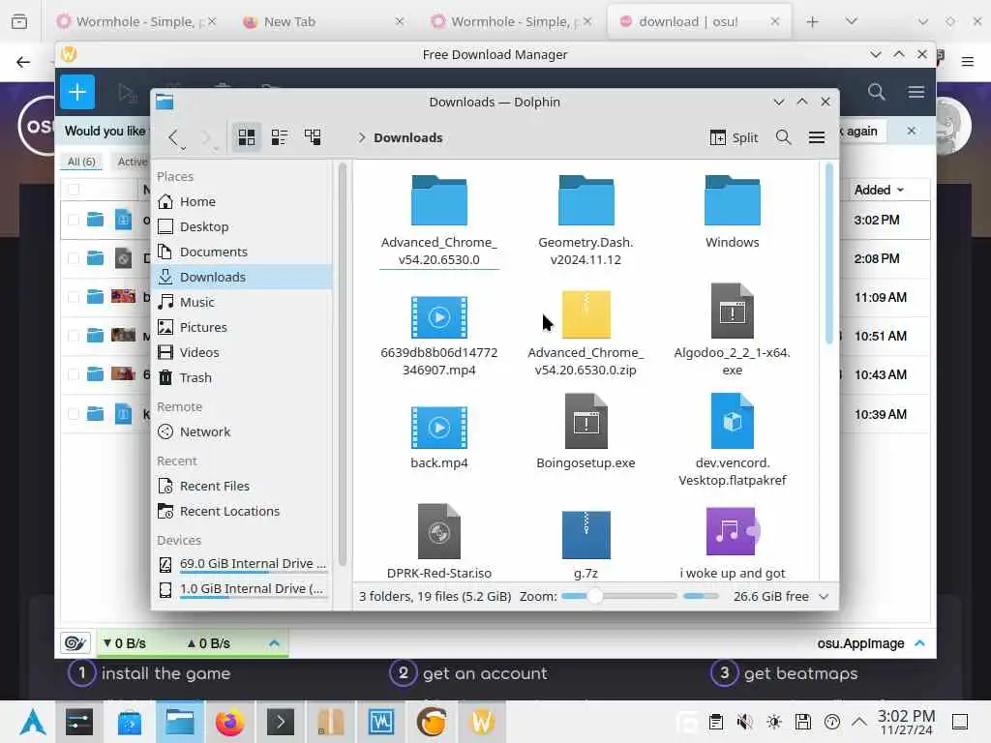The width and height of the screenshot is (991, 743).
Task: Click the Split view button
Action: coord(734,137)
